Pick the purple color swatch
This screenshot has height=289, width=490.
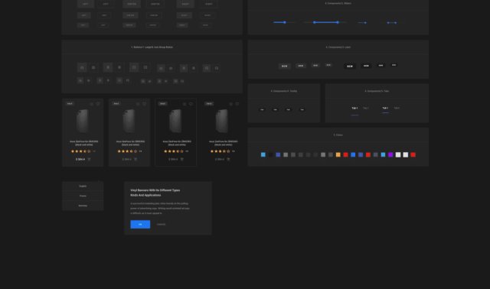pos(390,154)
